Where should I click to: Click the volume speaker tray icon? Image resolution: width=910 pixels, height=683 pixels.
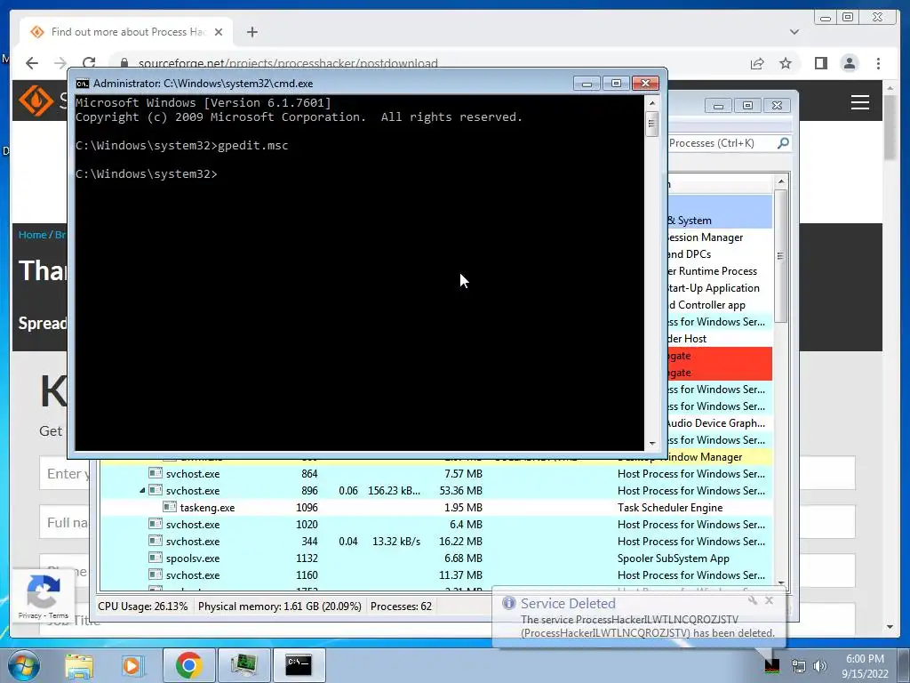[820, 666]
